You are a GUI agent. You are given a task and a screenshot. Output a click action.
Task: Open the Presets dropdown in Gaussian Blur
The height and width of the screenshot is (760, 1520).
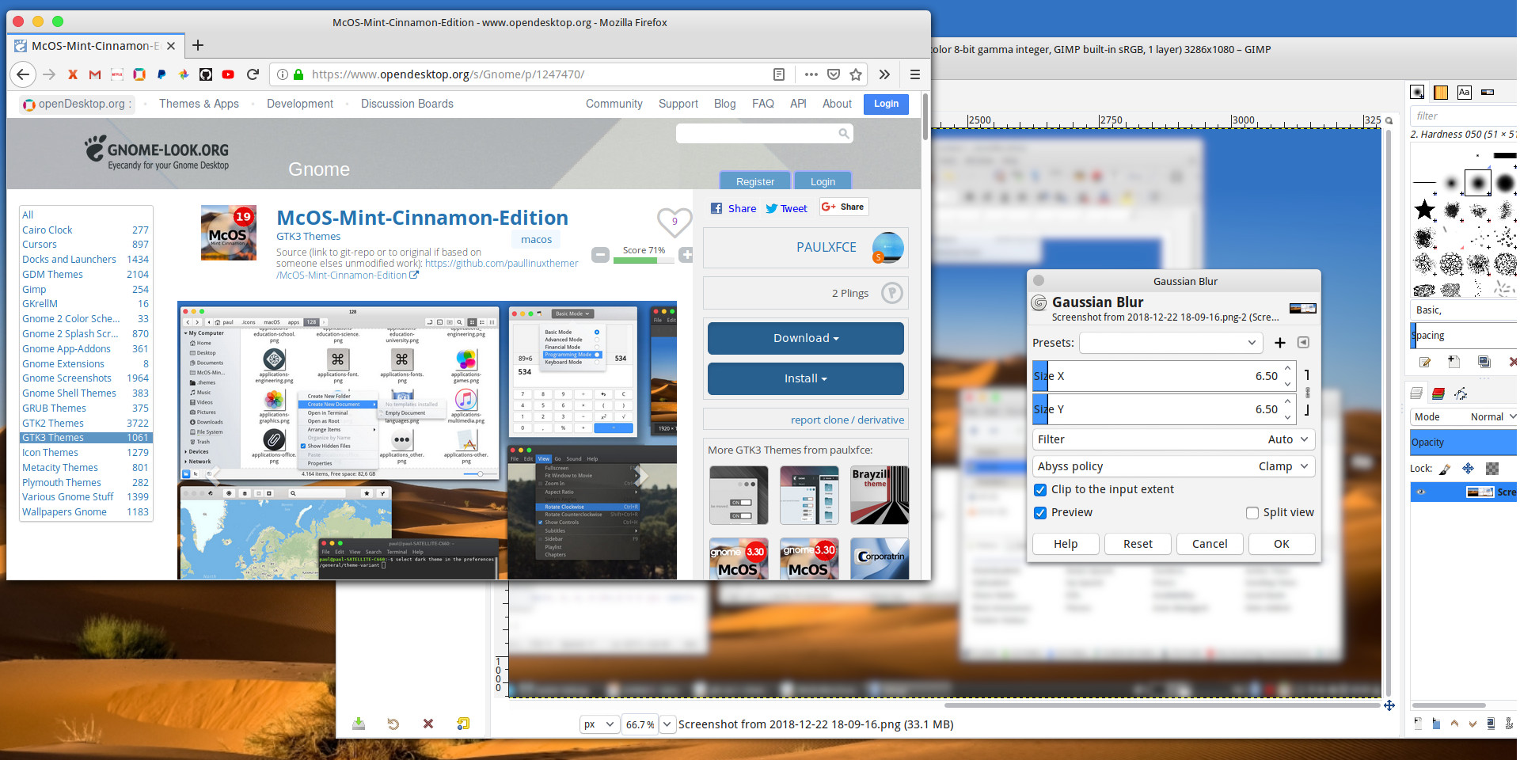[1170, 343]
